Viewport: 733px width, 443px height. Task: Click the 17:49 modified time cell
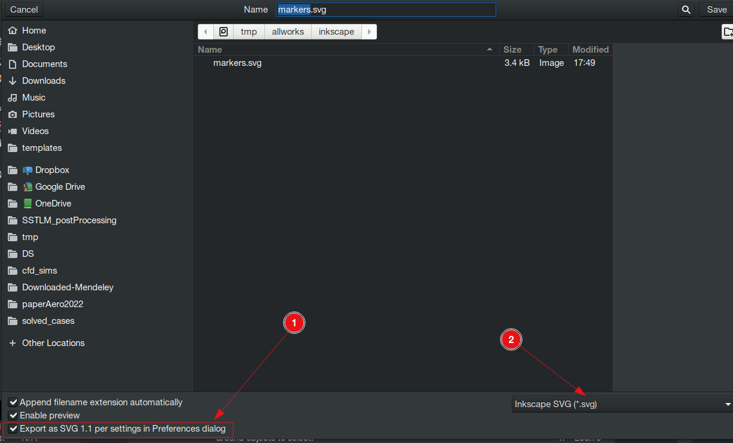(584, 63)
